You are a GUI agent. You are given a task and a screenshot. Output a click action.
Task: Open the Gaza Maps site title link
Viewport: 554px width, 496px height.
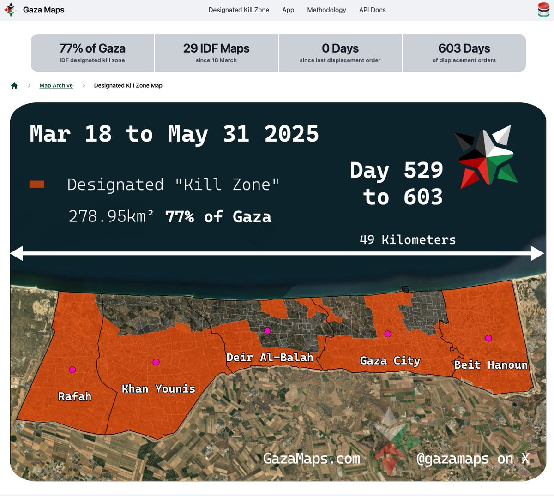[x=44, y=10]
